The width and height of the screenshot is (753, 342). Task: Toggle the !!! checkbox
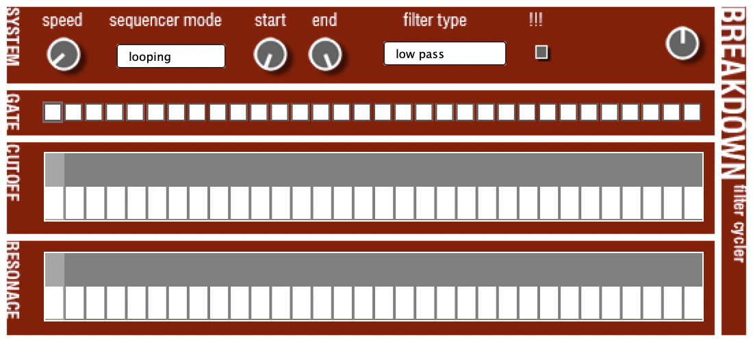coord(541,53)
